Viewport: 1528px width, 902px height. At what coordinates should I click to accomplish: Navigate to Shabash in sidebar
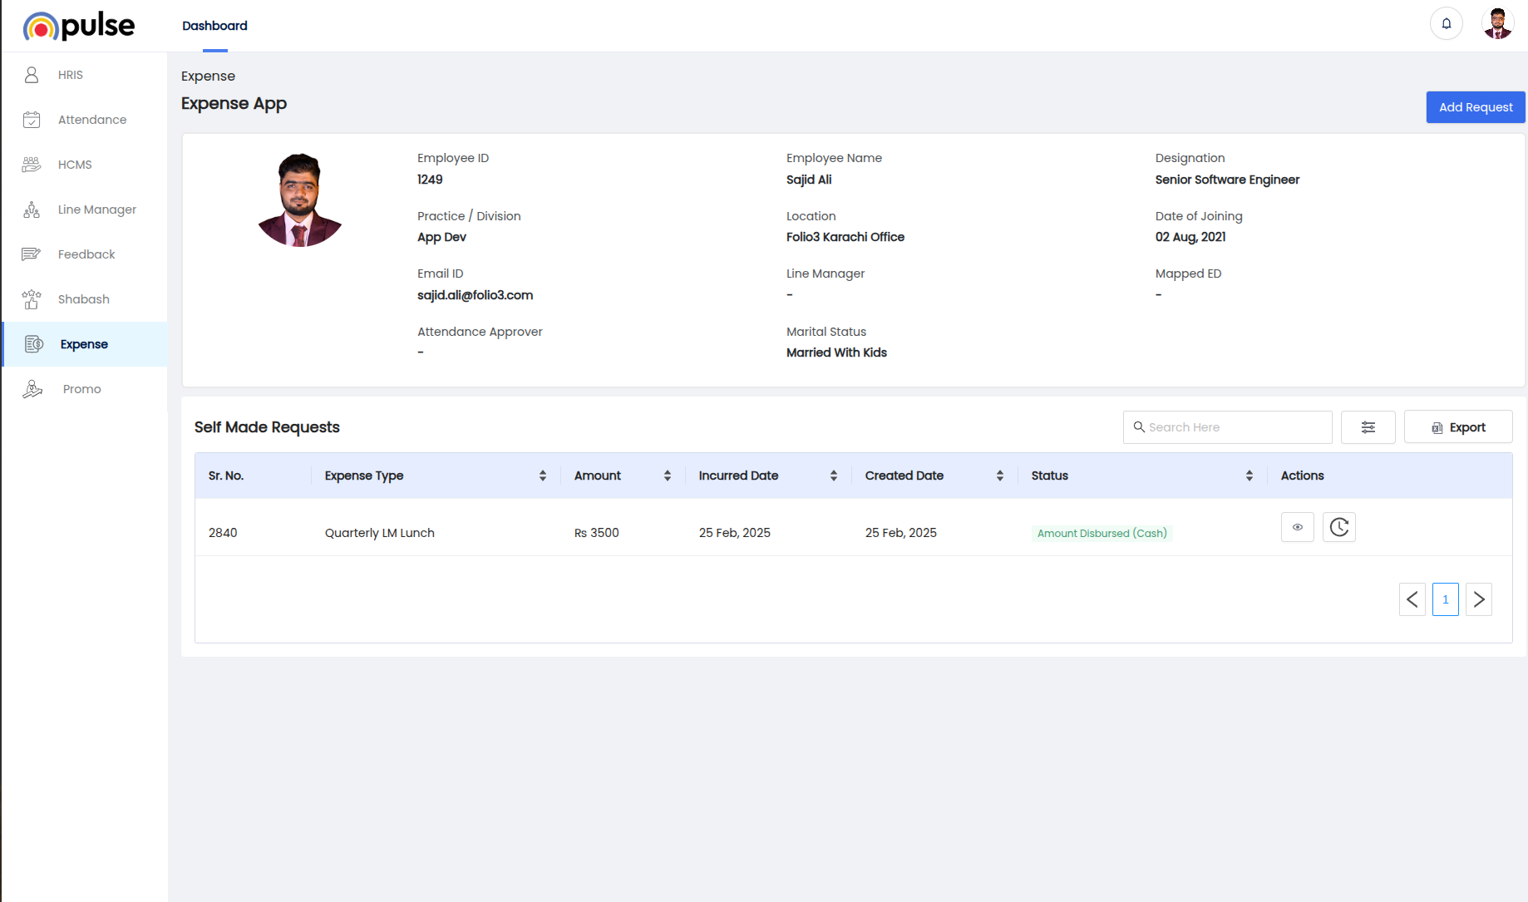tap(83, 299)
